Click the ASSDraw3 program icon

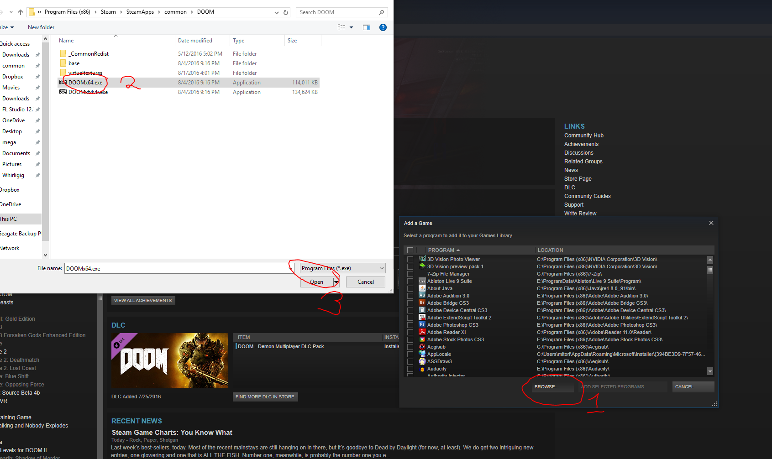(x=422, y=361)
